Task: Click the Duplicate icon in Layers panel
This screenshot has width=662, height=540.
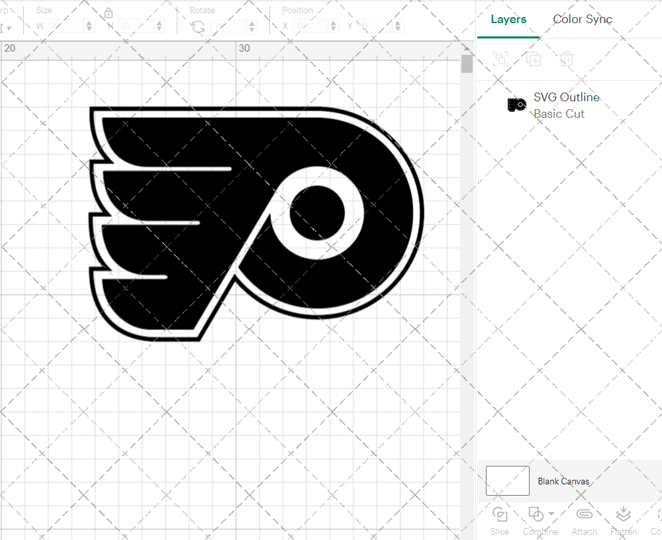Action: point(534,59)
